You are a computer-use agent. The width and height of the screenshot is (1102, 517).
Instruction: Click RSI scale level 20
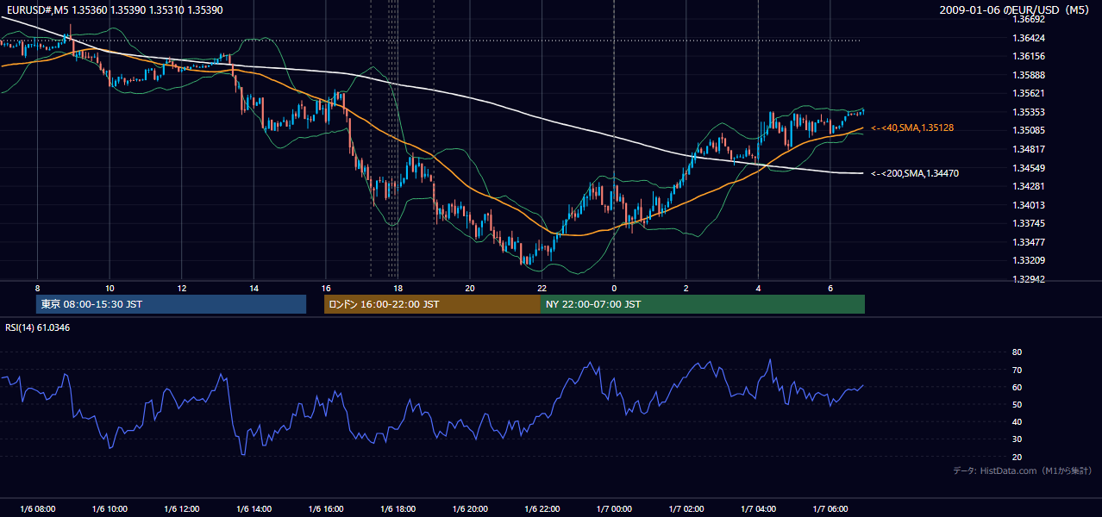click(1017, 457)
